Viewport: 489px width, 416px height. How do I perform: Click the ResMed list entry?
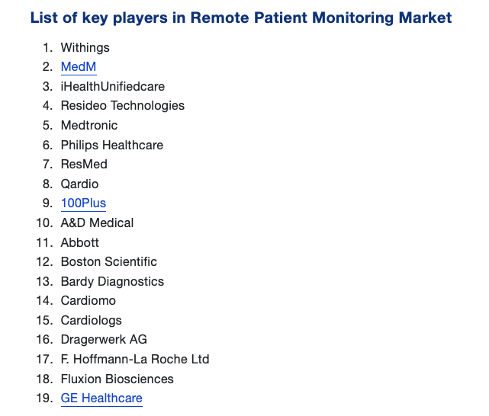pos(84,165)
